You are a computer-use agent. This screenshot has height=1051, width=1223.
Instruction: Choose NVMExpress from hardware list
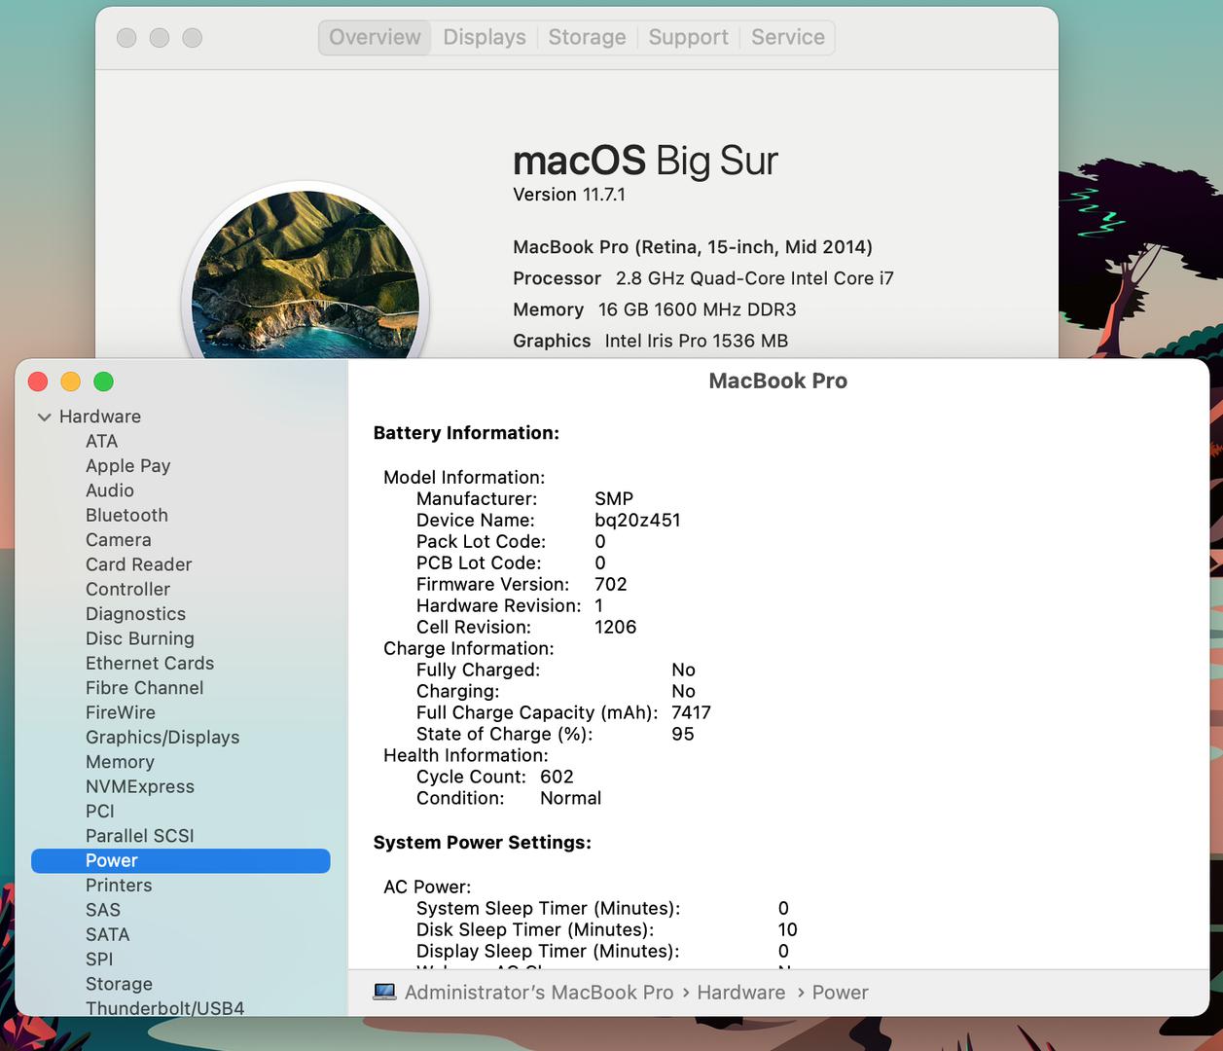click(140, 786)
